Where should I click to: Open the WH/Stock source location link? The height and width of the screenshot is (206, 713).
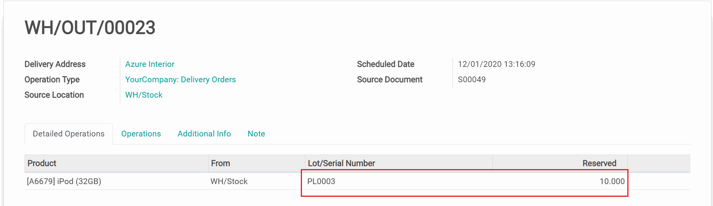point(144,95)
